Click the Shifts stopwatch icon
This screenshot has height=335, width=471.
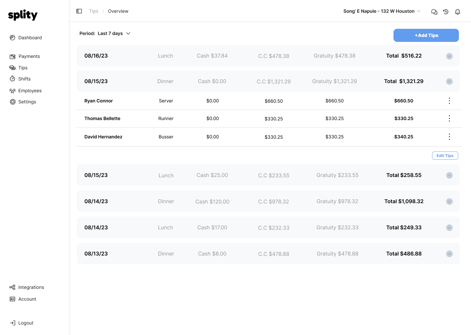[x=12, y=79]
